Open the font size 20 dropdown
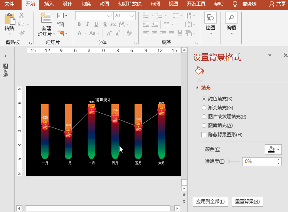Screen dimensions: 288x212 pyautogui.click(x=131, y=16)
